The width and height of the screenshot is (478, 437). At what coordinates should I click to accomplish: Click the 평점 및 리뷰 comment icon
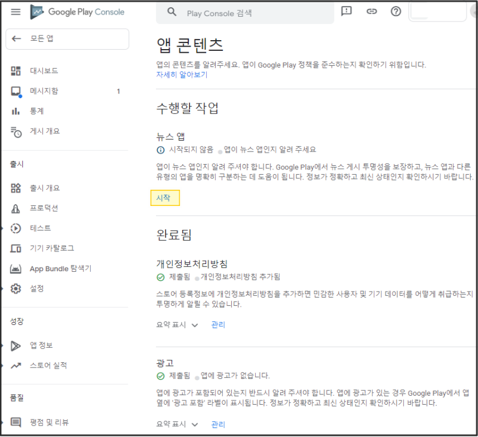[x=16, y=423]
